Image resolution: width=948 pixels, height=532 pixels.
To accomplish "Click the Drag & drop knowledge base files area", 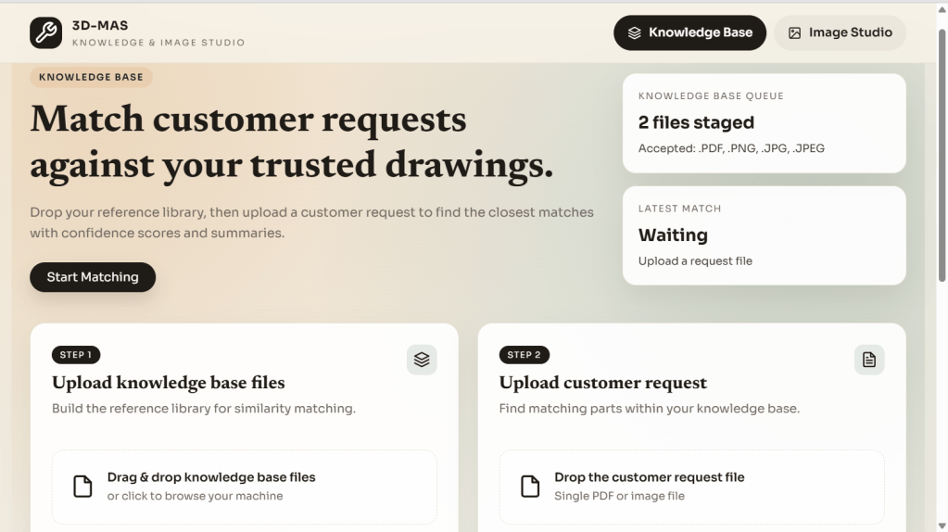I will pos(245,487).
